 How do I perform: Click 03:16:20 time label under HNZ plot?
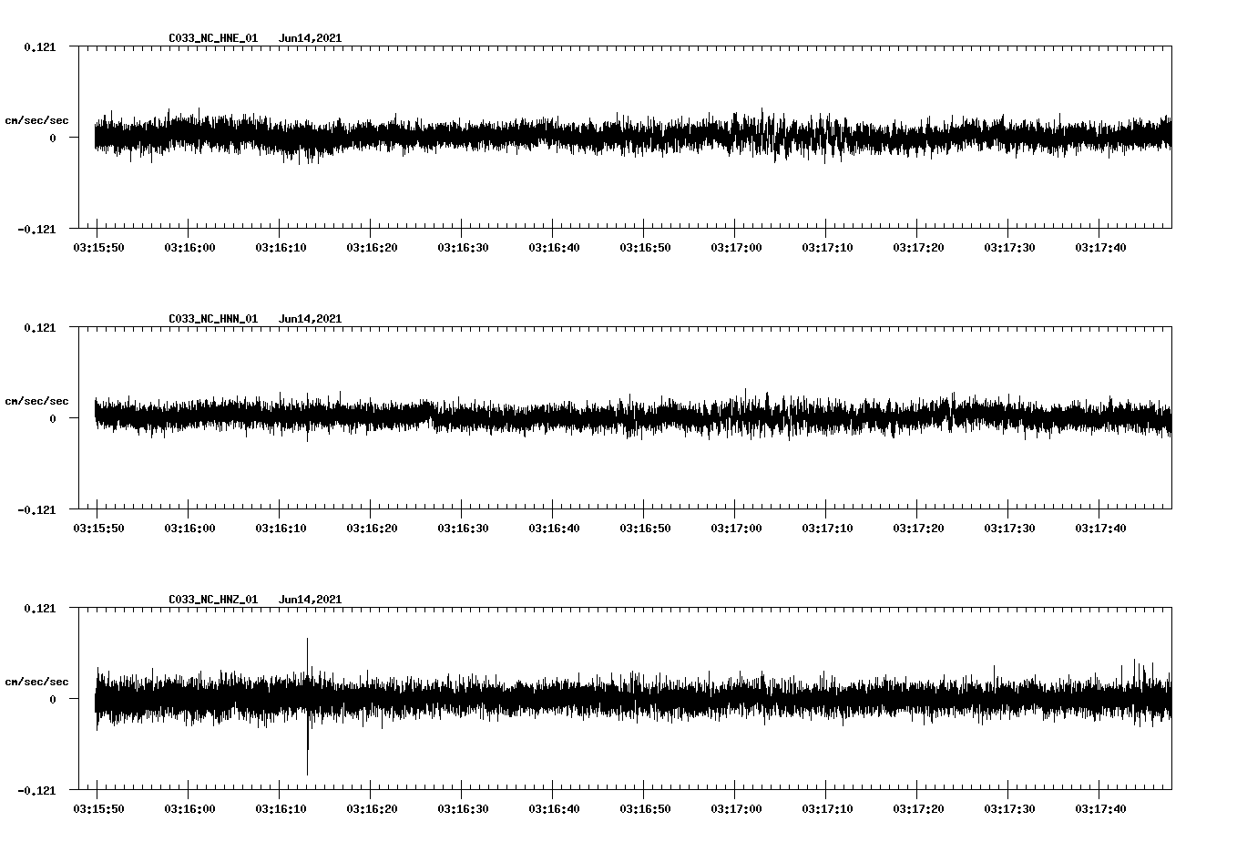[x=372, y=808]
